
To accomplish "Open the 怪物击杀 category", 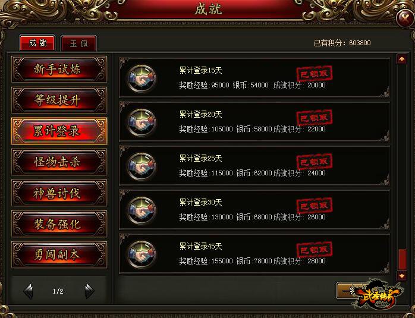I will point(59,162).
